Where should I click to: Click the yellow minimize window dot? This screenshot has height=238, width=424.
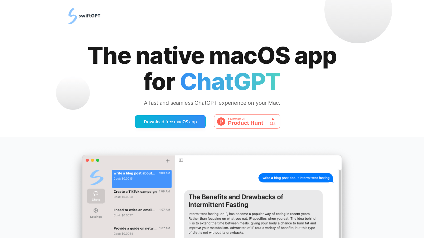(x=92, y=160)
